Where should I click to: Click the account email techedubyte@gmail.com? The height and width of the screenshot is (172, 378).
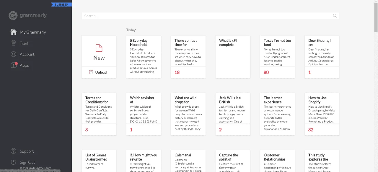[x=35, y=168]
